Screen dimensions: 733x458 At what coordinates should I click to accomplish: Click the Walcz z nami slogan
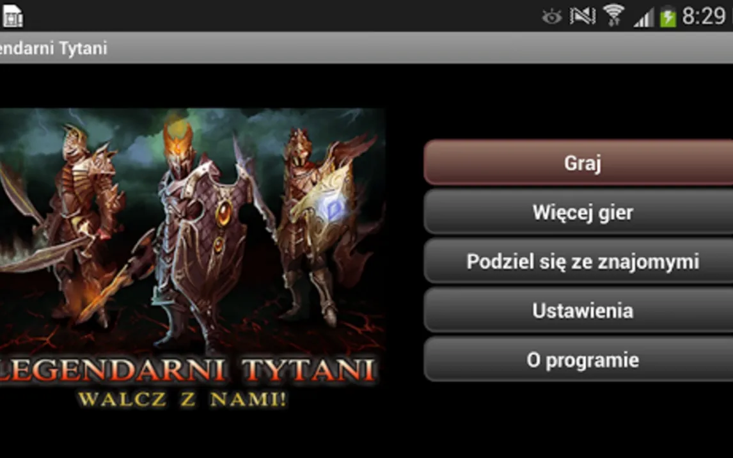[x=182, y=399]
